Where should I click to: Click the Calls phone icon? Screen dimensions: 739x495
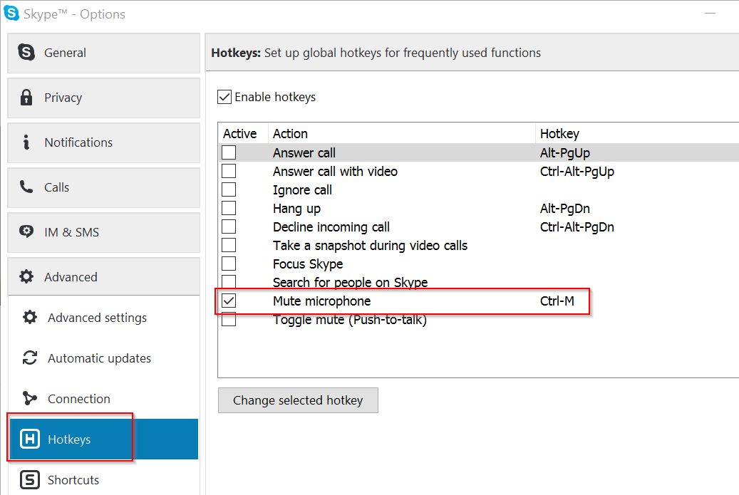(x=27, y=187)
